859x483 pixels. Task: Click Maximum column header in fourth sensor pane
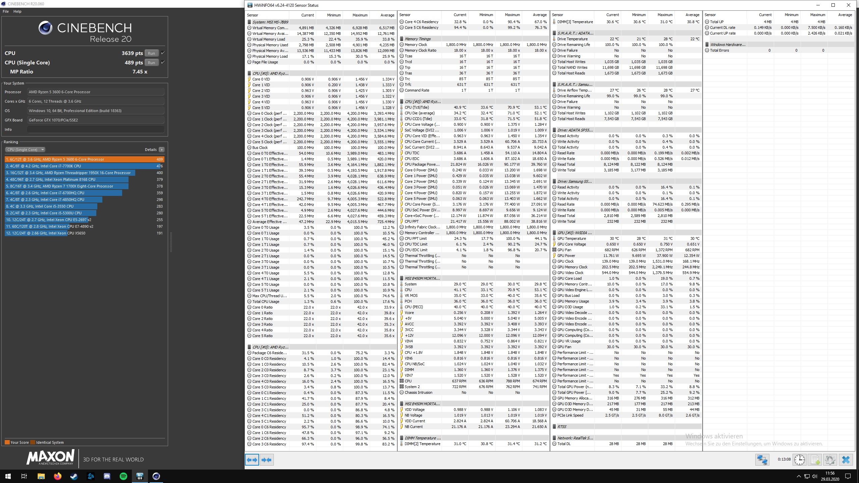[818, 15]
